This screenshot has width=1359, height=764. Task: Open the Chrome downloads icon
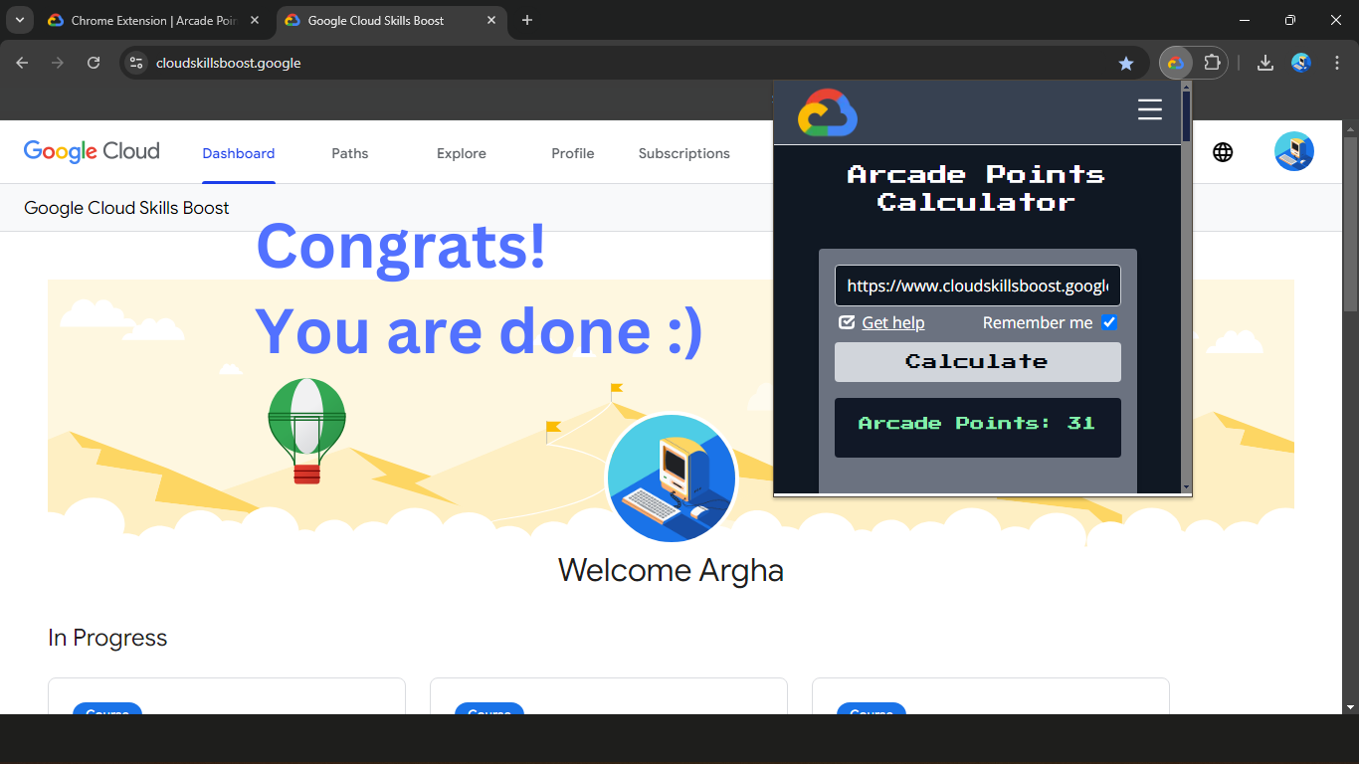point(1265,63)
